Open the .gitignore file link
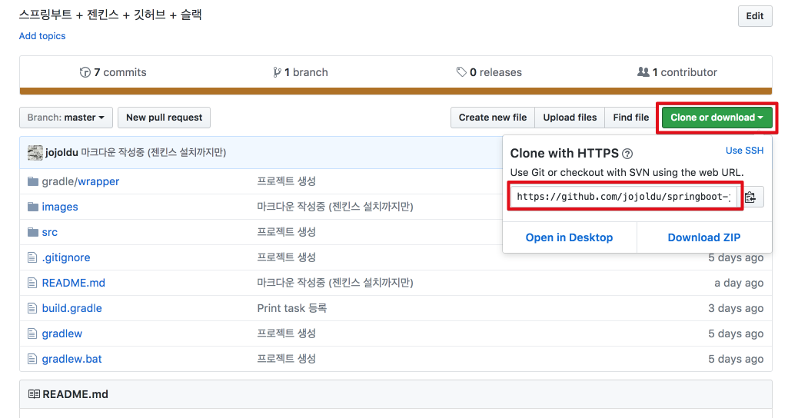This screenshot has width=808, height=418. [x=66, y=257]
